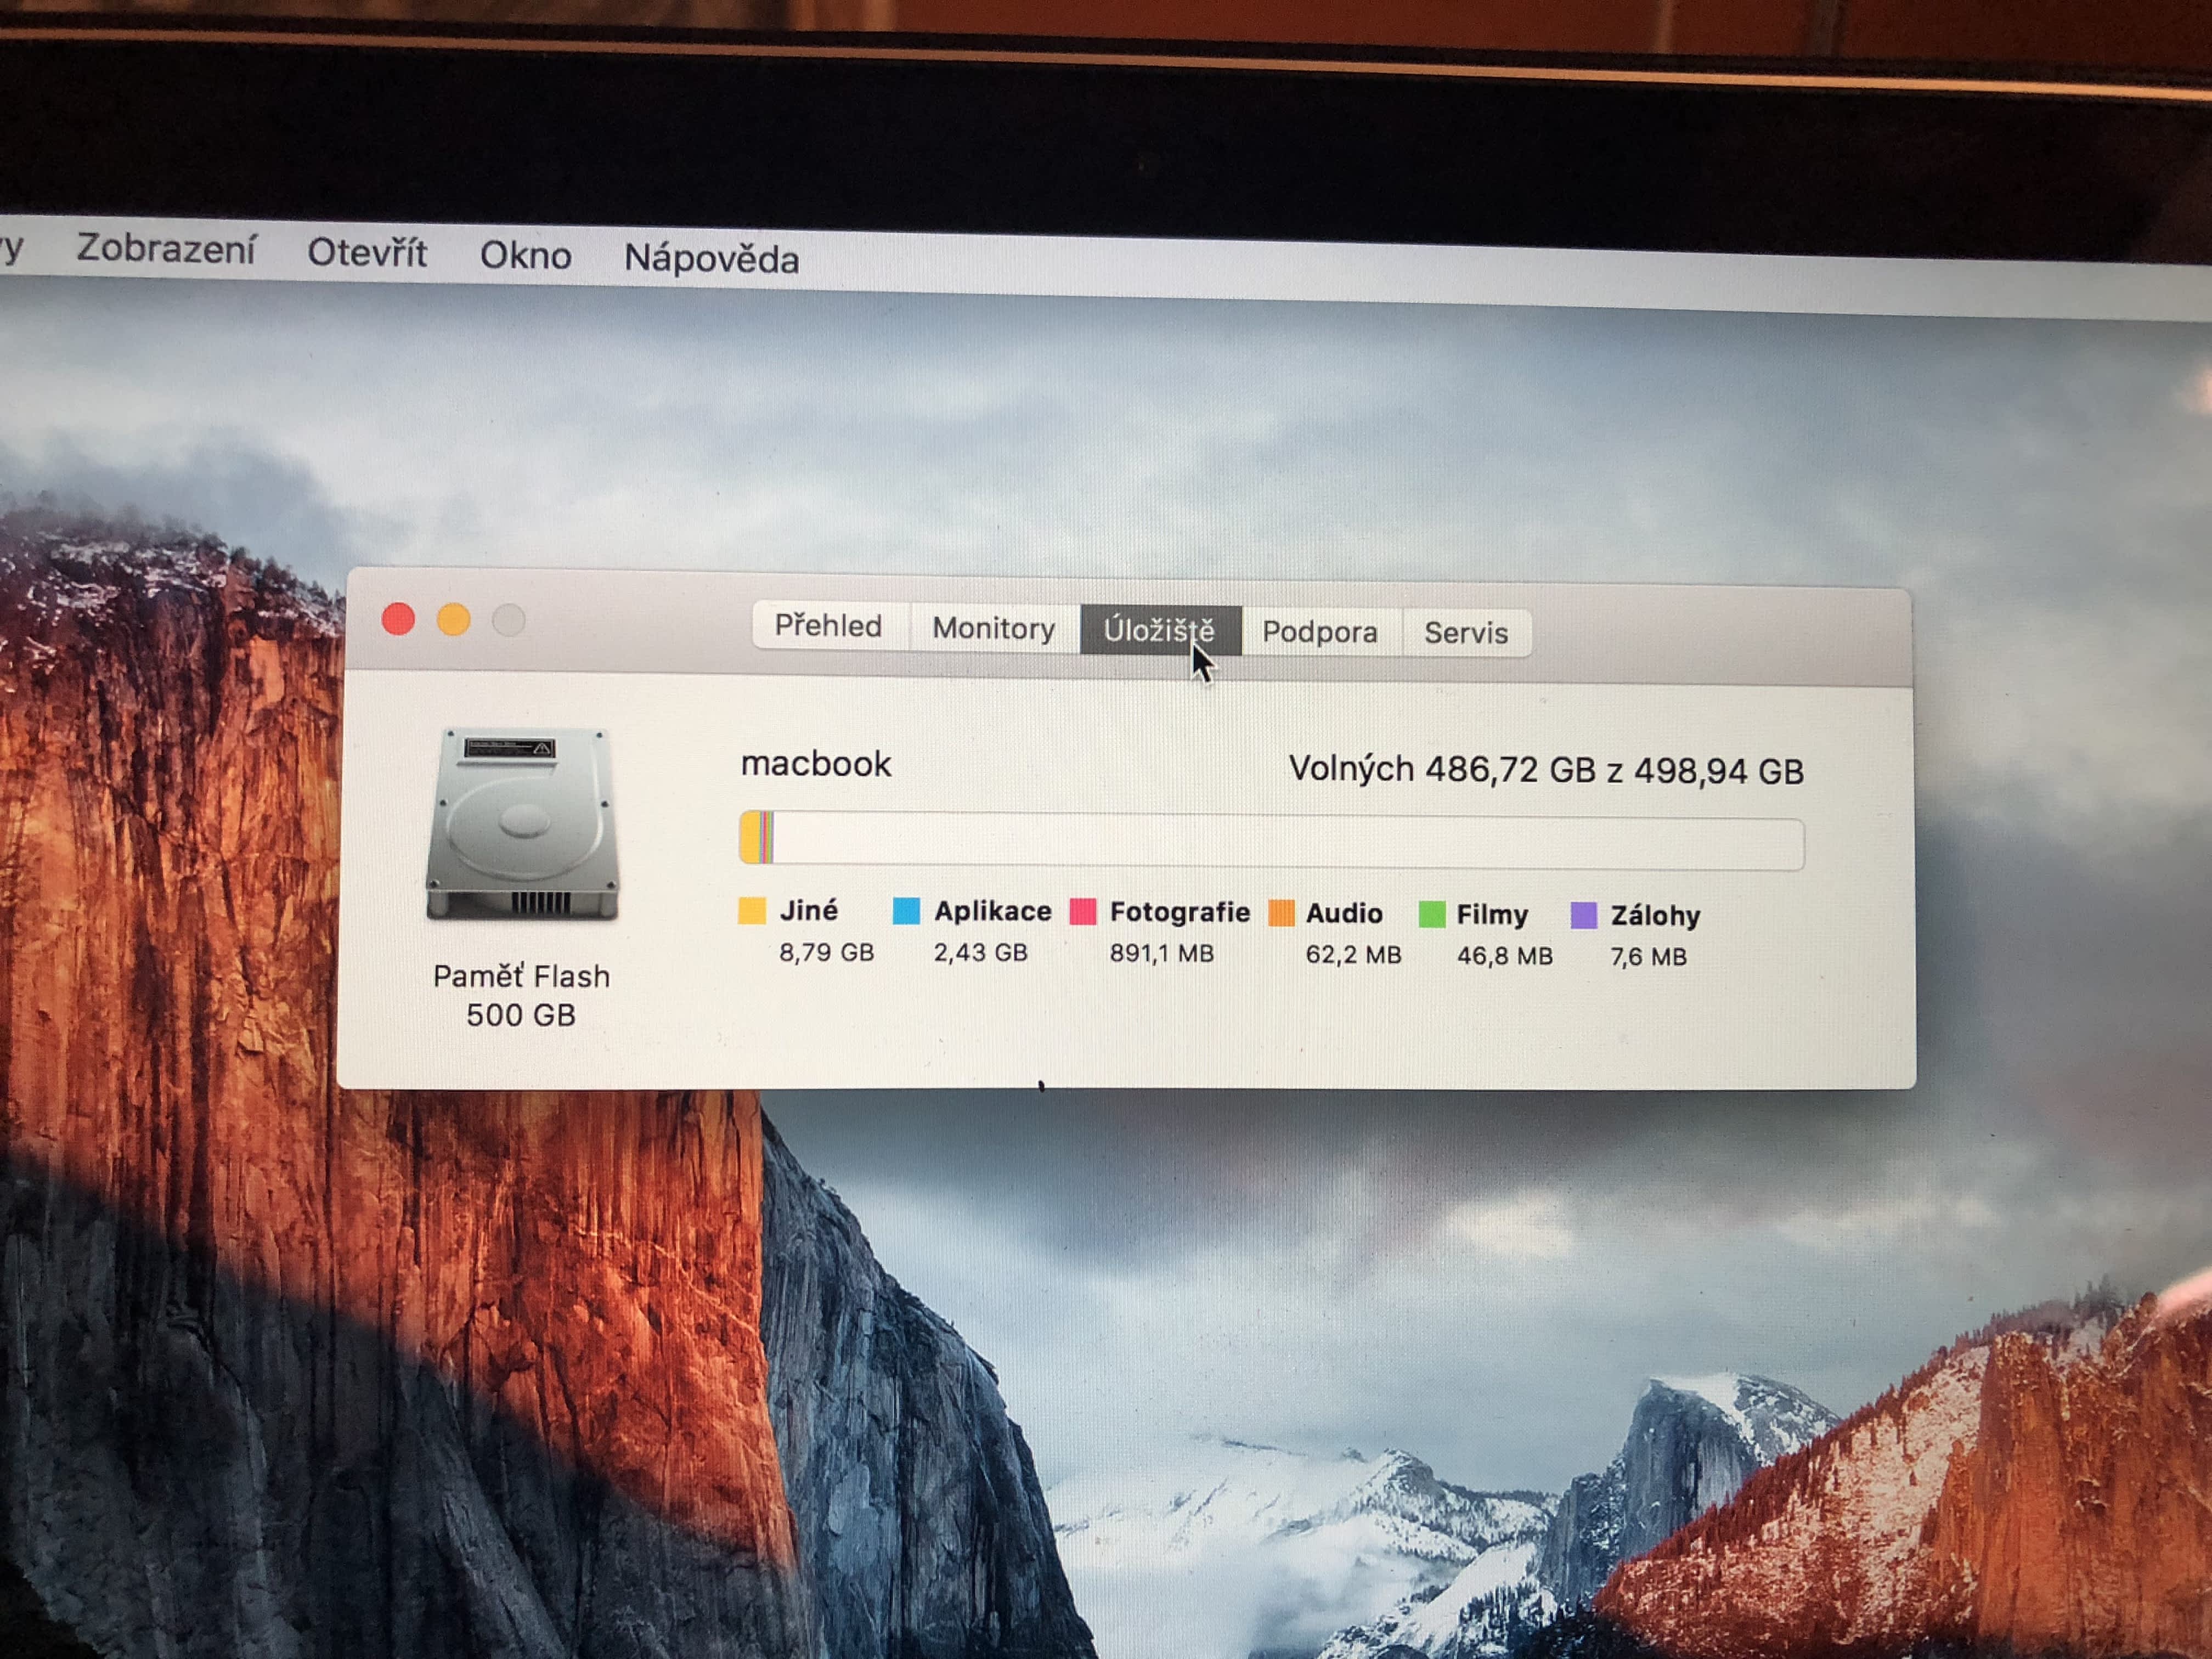Close the window with red button
Screen dimensions: 2212x1659
(398, 619)
